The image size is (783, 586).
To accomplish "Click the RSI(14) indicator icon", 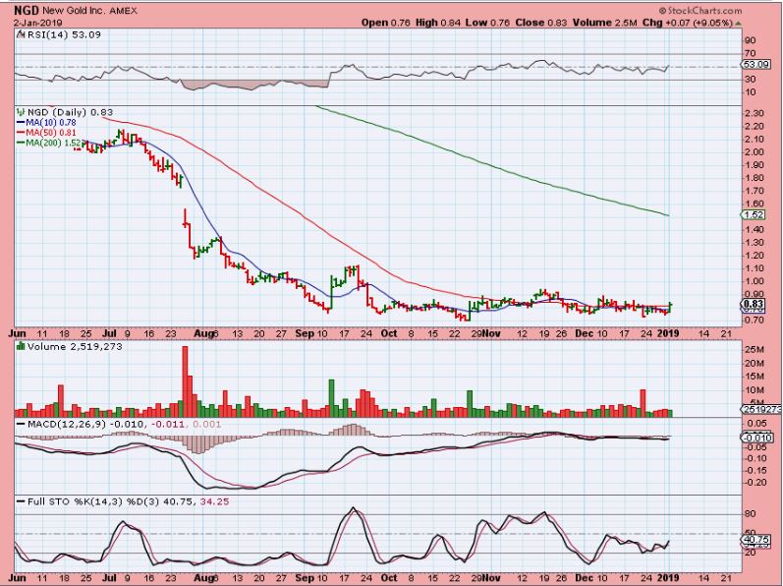I will coord(21,35).
